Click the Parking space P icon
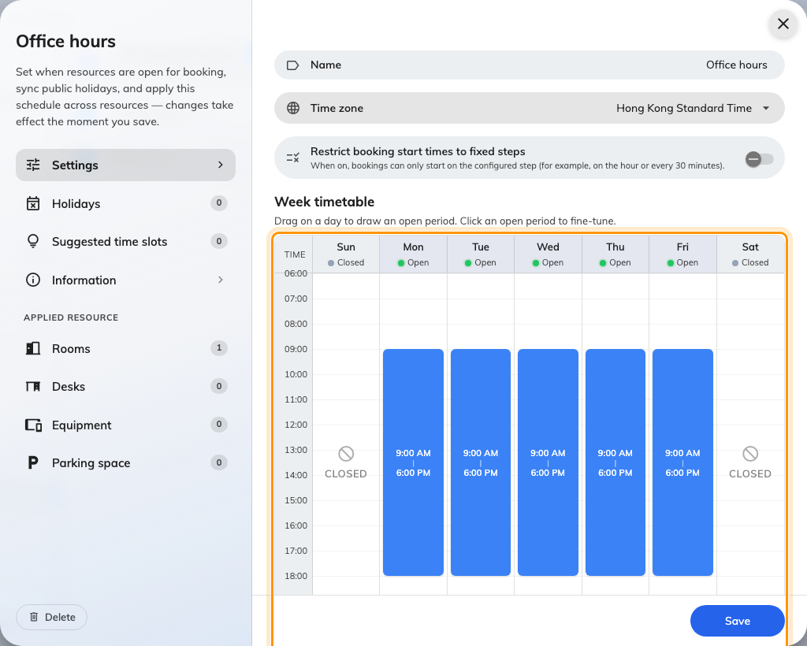This screenshot has height=646, width=807. (x=33, y=463)
